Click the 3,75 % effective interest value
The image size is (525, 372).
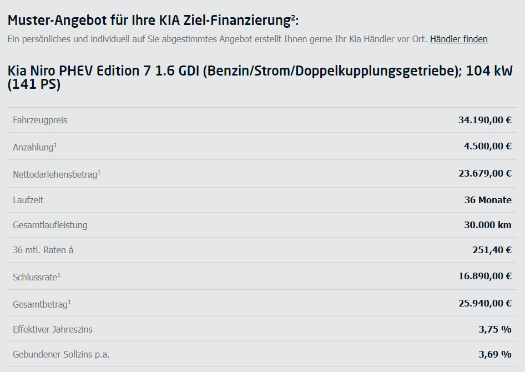point(495,329)
